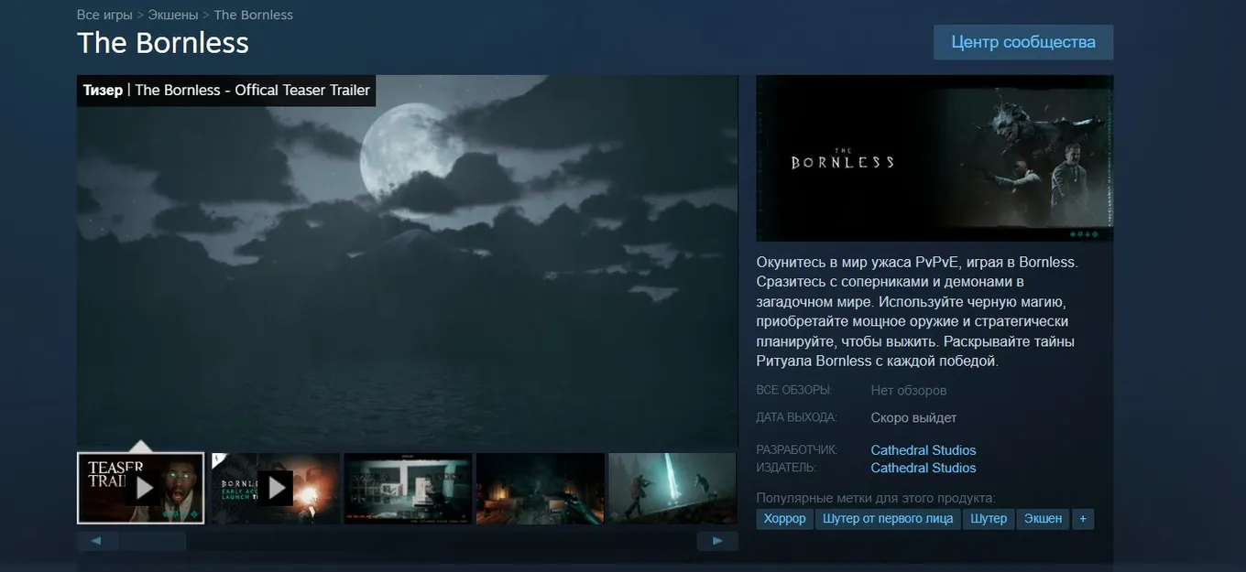Click the 'ВСЕ ОБЗОРЫ:' label
Image resolution: width=1246 pixels, height=572 pixels.
pyautogui.click(x=793, y=391)
